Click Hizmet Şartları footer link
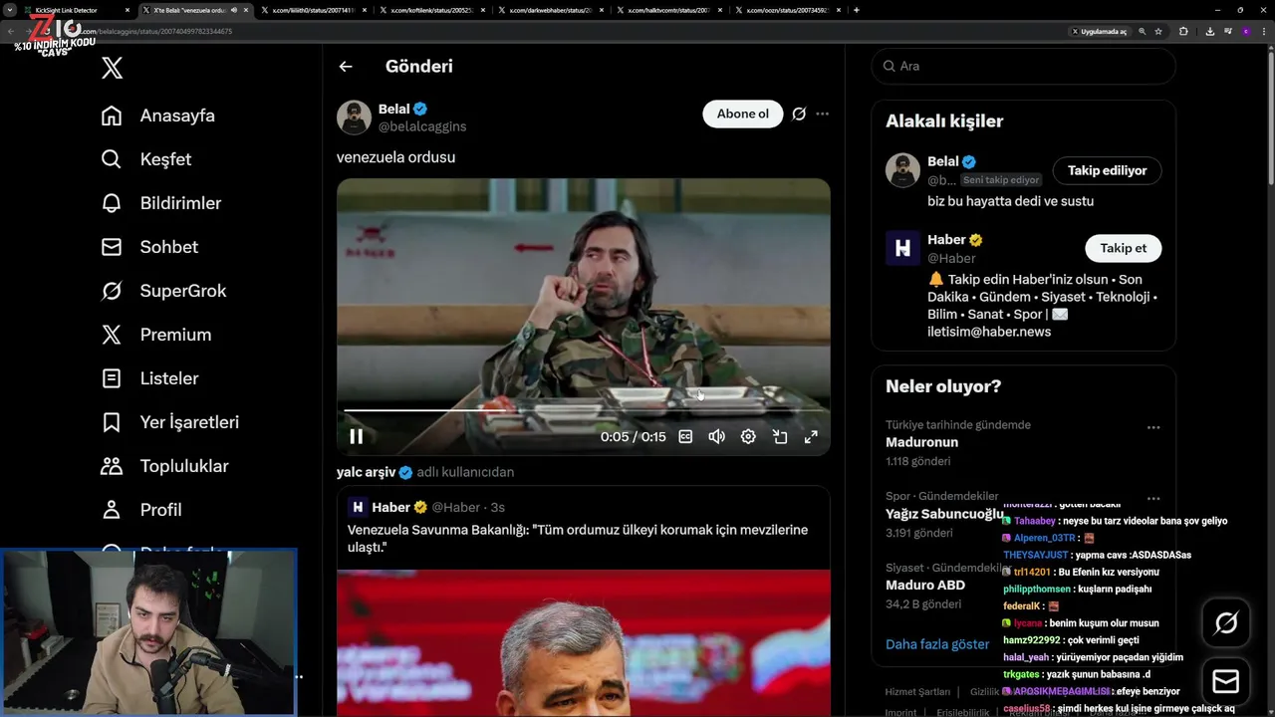This screenshot has height=717, width=1275. tap(917, 692)
